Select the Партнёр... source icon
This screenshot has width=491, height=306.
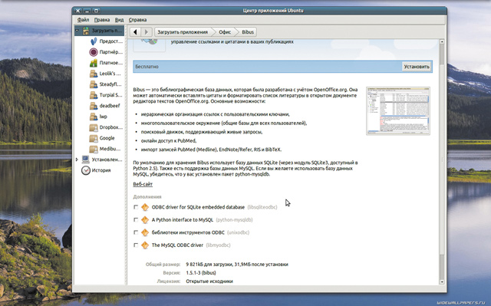[x=94, y=52]
